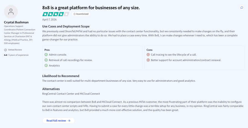
Task: Click sentence starting 'The contact center is well-suited'
Action: point(119,81)
